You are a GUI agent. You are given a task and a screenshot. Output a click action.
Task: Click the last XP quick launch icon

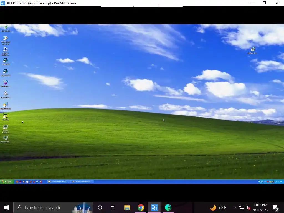click(x=41, y=182)
